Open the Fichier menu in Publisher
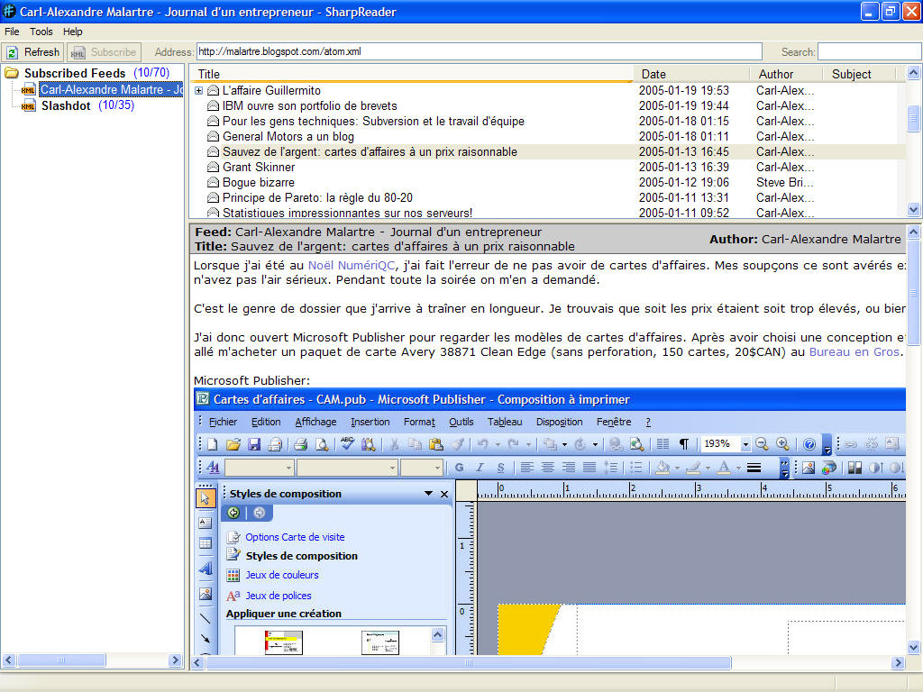The width and height of the screenshot is (923, 692). pos(223,422)
